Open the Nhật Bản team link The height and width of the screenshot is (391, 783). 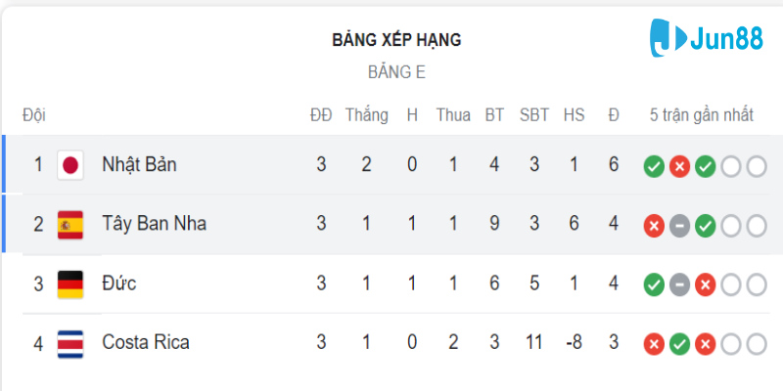click(139, 164)
